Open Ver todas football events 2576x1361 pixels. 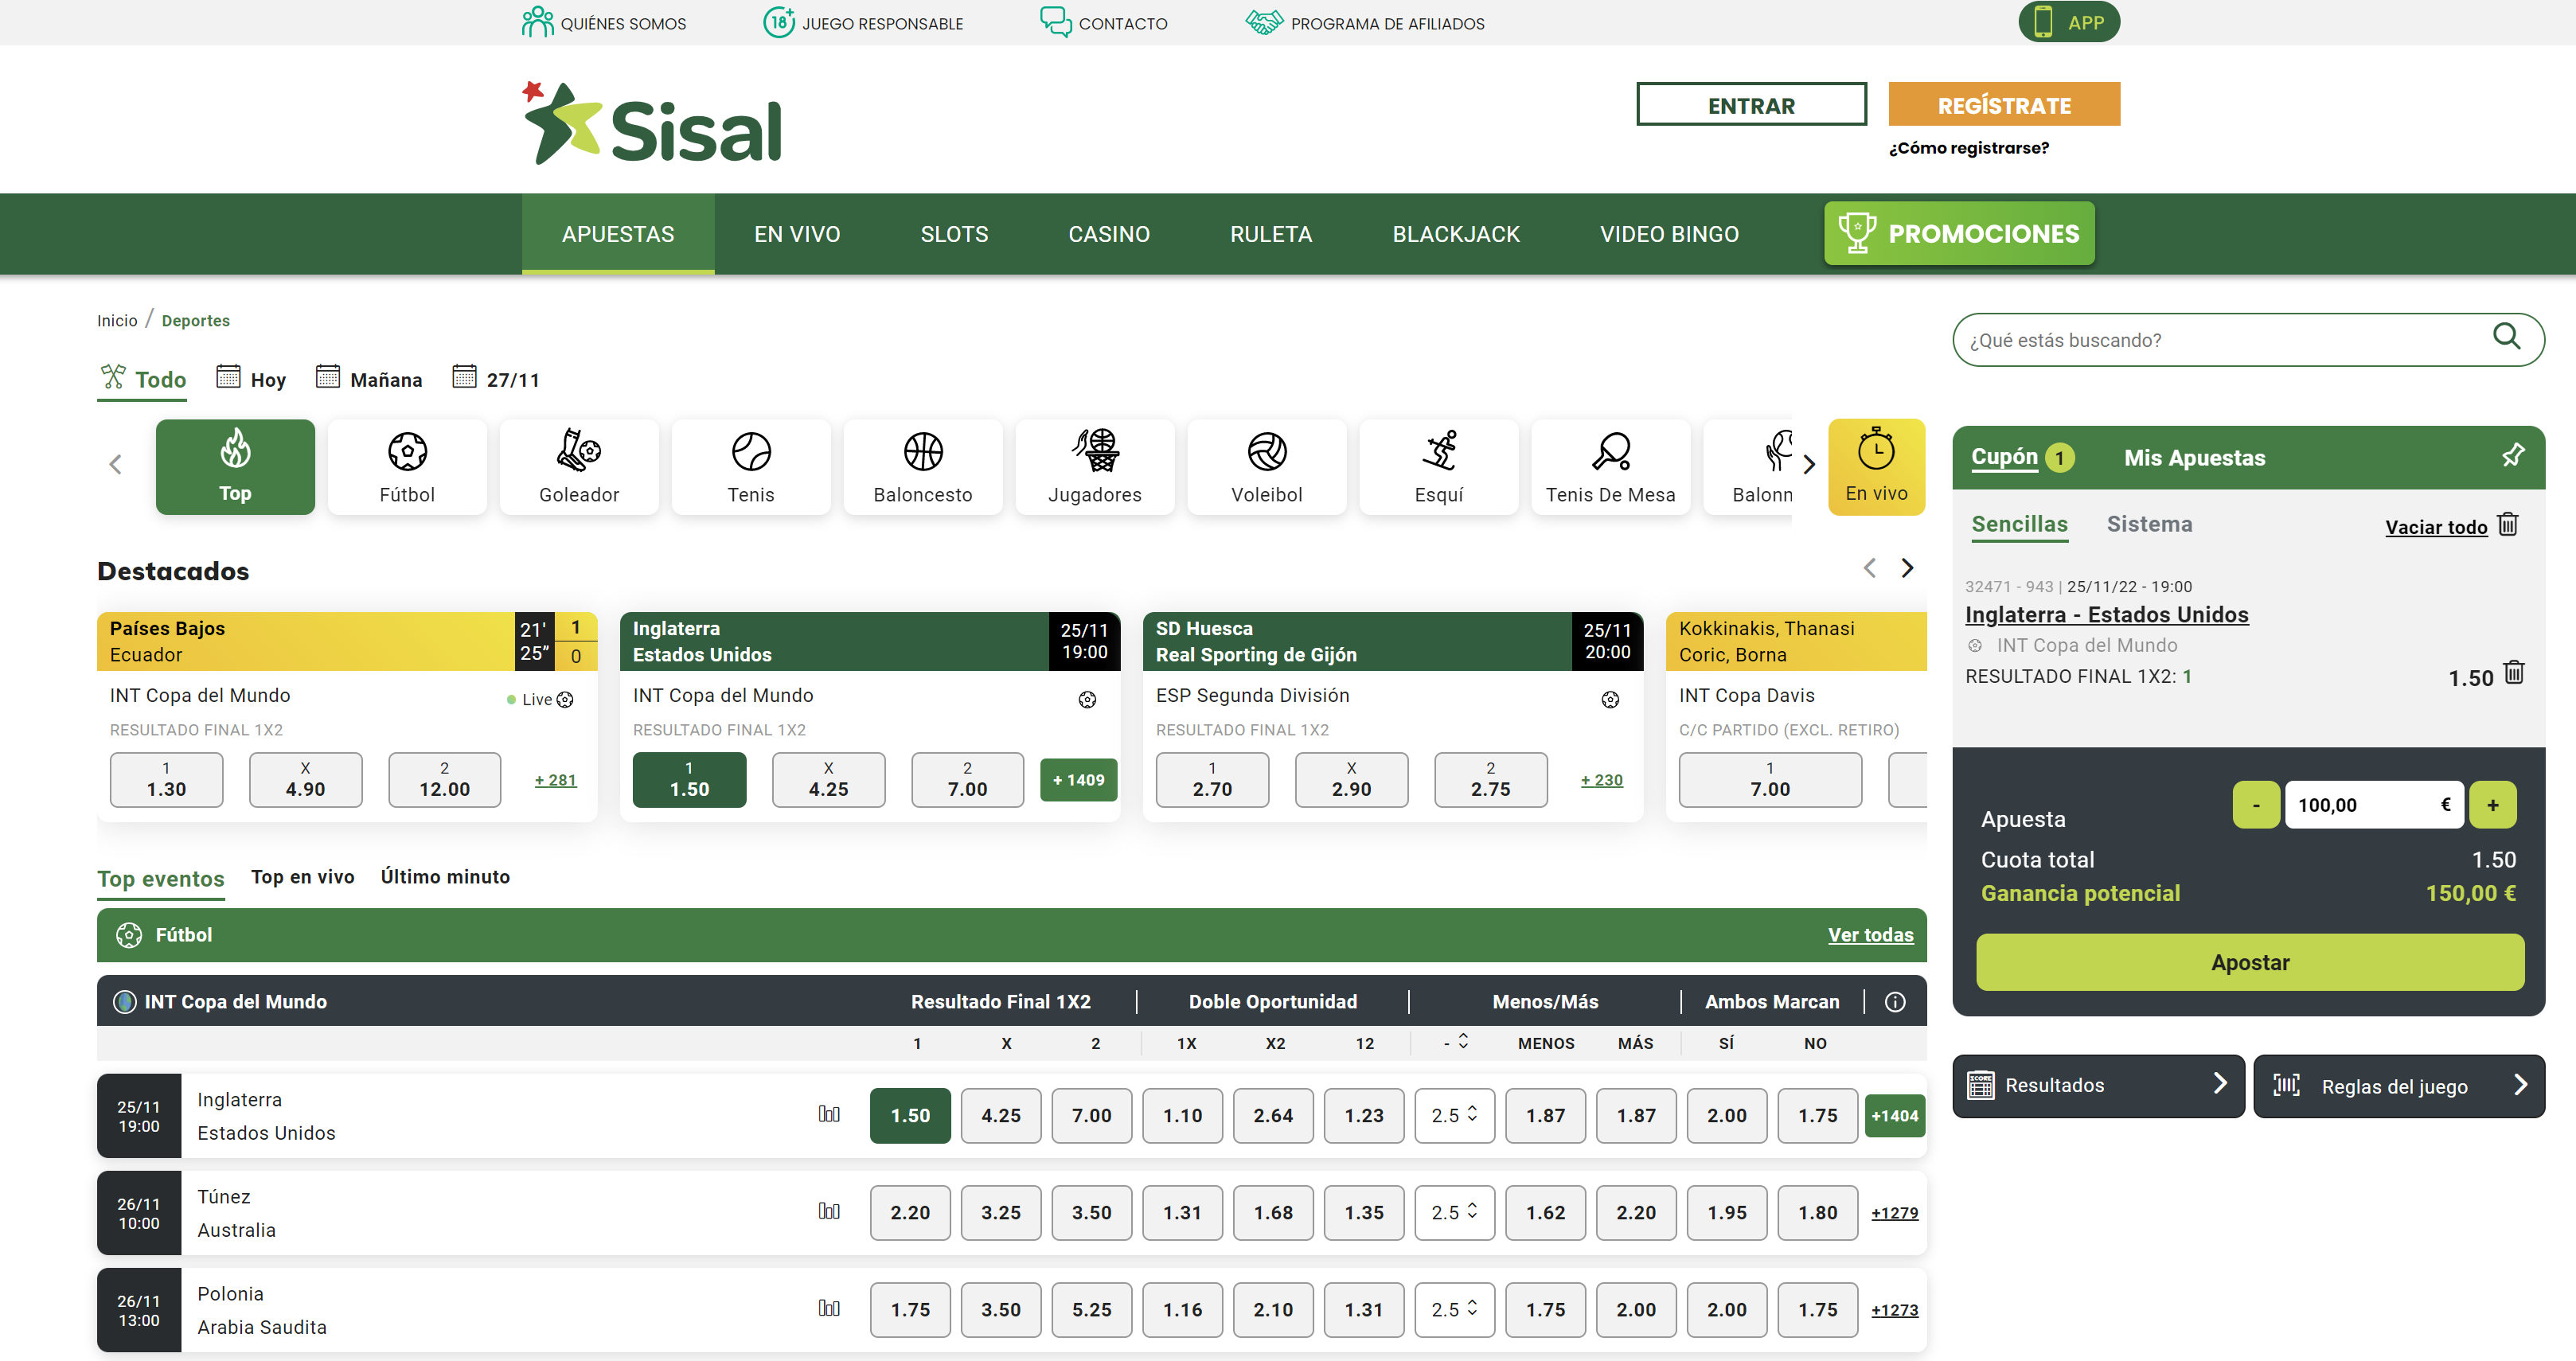pos(1870,936)
